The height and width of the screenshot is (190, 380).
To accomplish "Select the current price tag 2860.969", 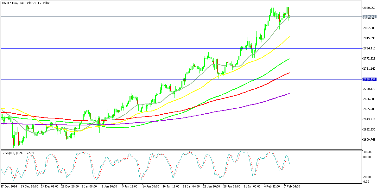I will [x=369, y=16].
